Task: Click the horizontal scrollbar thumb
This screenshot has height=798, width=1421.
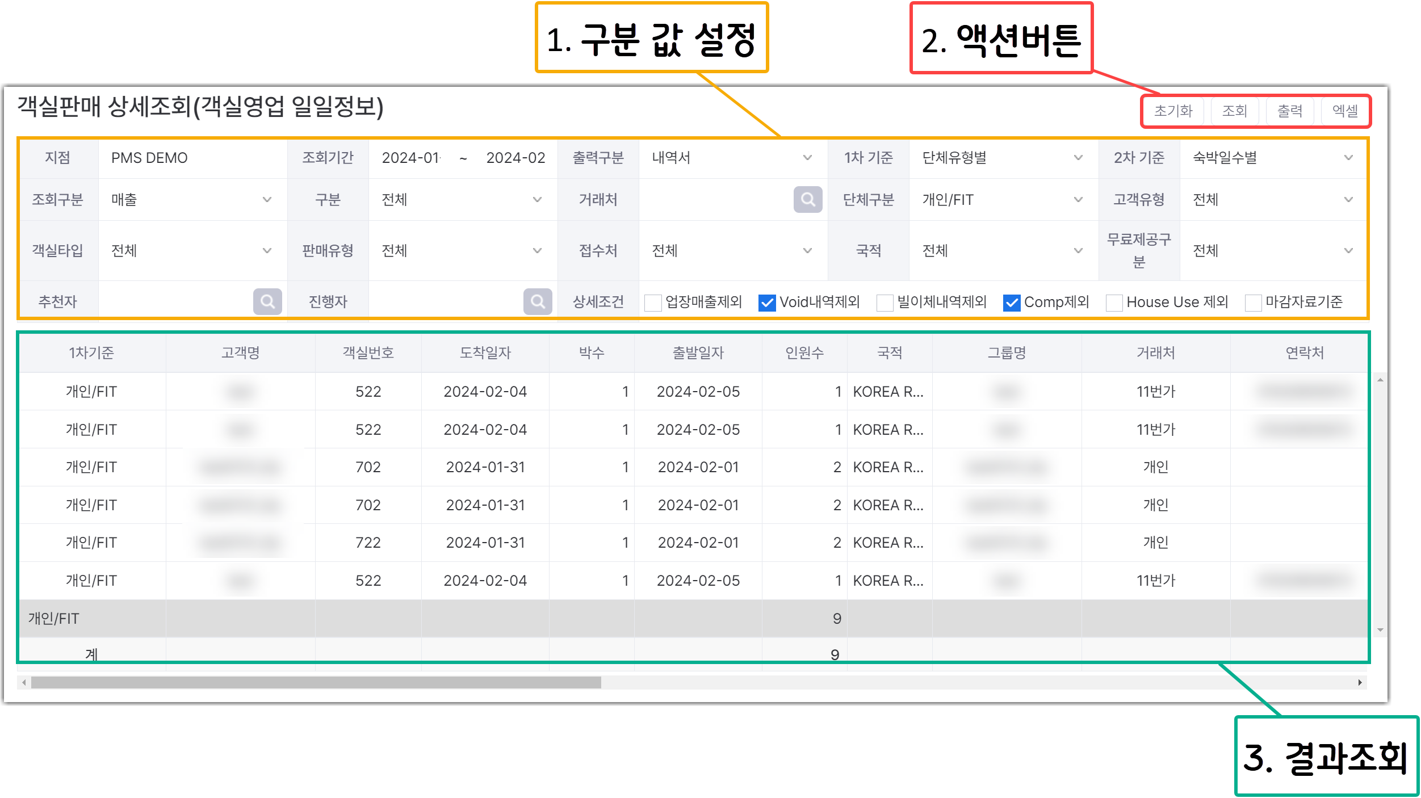Action: [x=316, y=682]
